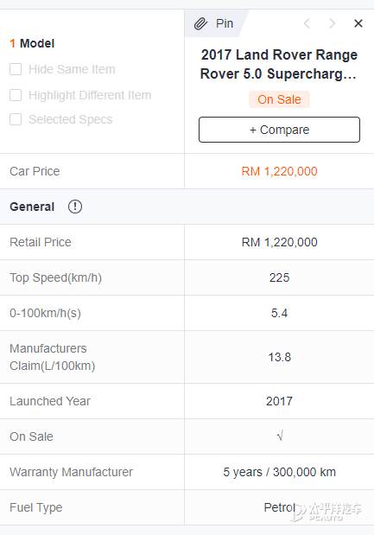Toggle Highlight Different Item checkbox
Screen dimensions: 374x535
pyautogui.click(x=16, y=95)
